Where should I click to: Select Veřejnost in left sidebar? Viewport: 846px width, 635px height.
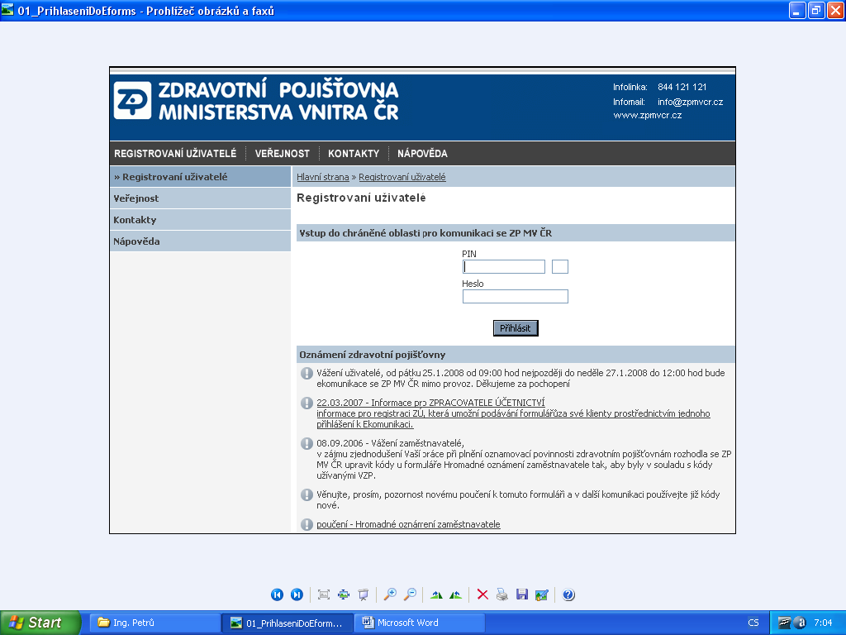[200, 198]
